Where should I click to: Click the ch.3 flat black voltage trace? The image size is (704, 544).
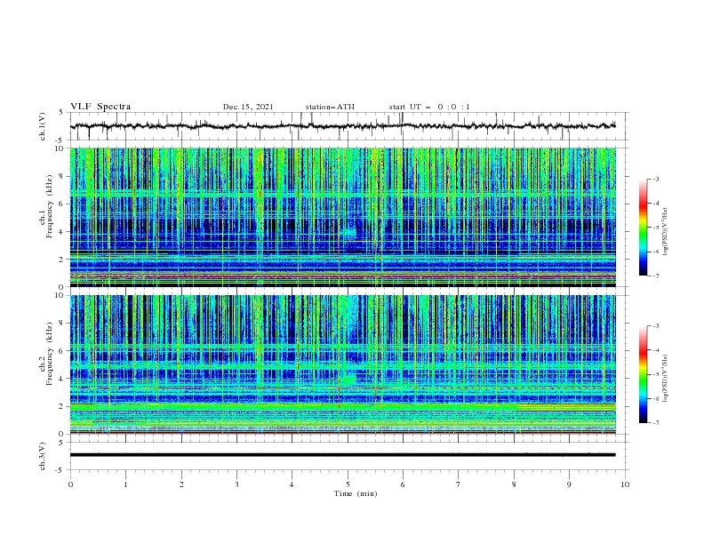pos(342,455)
